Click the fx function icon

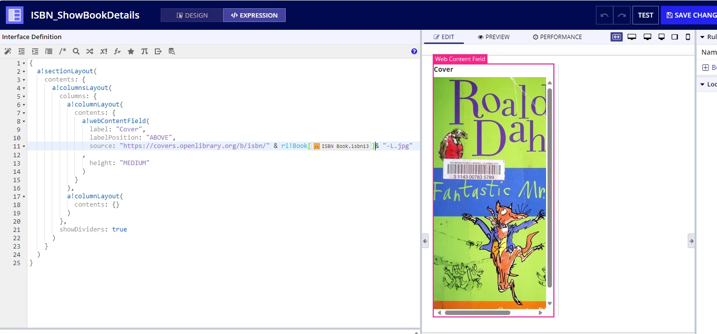(x=117, y=51)
